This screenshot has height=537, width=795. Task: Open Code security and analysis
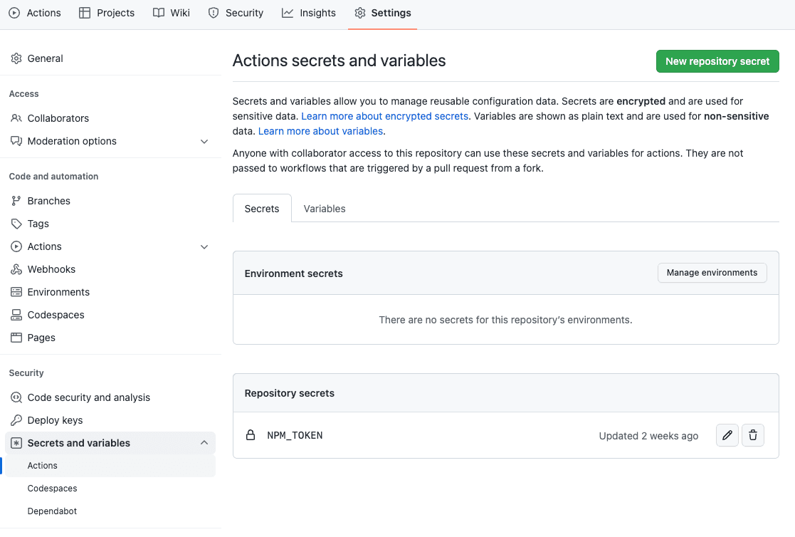point(110,397)
